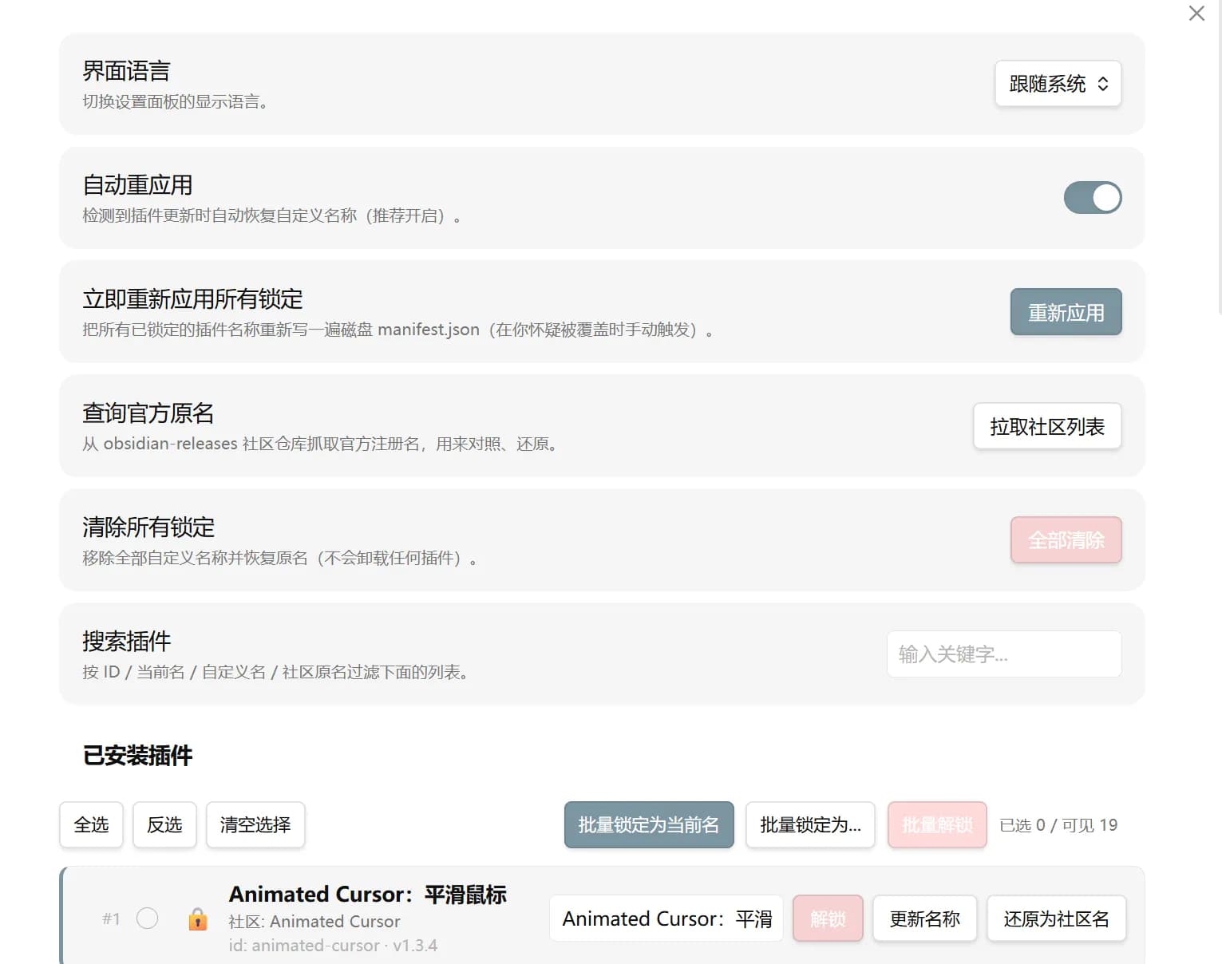The width and height of the screenshot is (1222, 964).
Task: Open the 批量锁定为... option
Action: [x=811, y=825]
